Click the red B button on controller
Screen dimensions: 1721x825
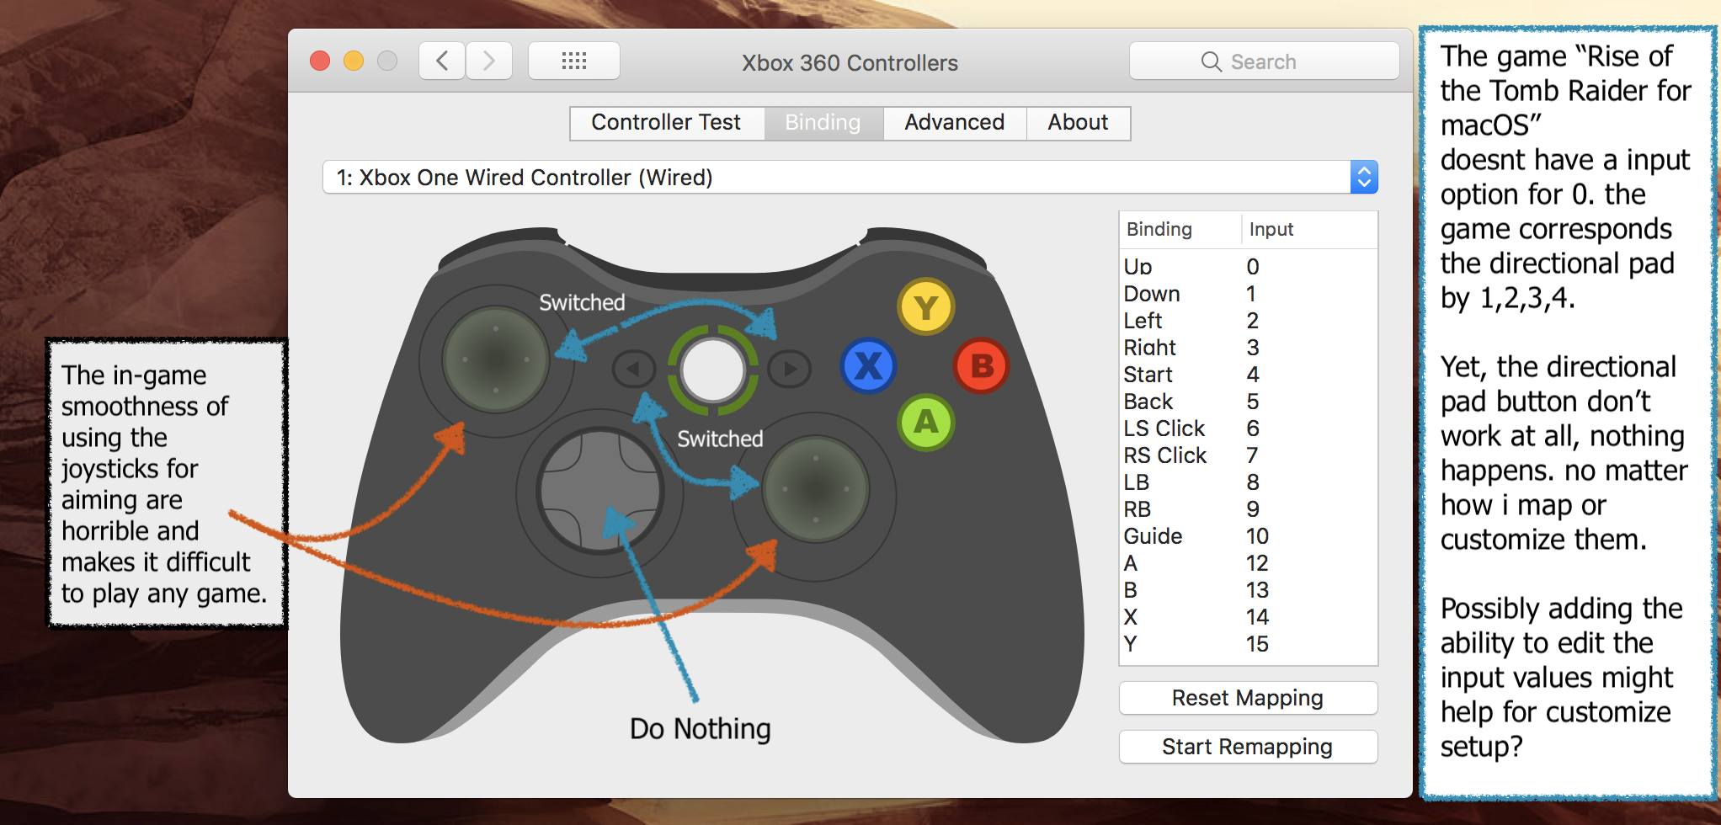(x=981, y=366)
